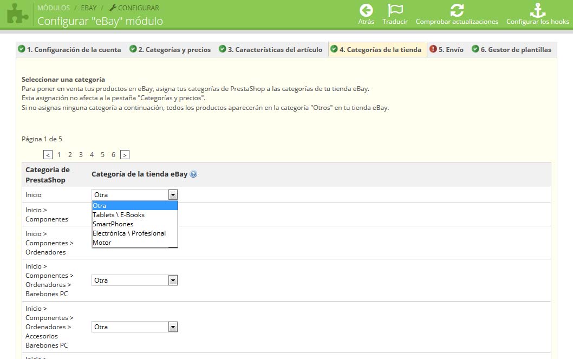Click the Traducir flag icon
573x359 pixels.
[x=395, y=10]
